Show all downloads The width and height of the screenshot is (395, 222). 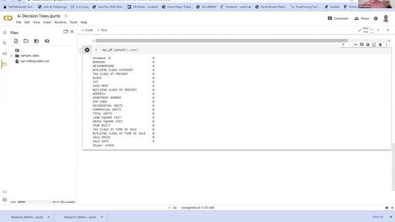pos(378,216)
